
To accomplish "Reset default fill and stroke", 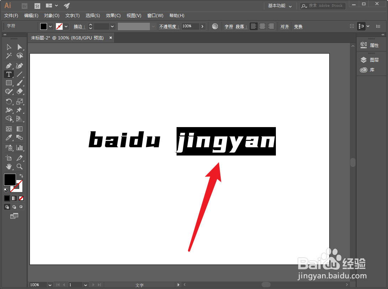I will pos(6,190).
